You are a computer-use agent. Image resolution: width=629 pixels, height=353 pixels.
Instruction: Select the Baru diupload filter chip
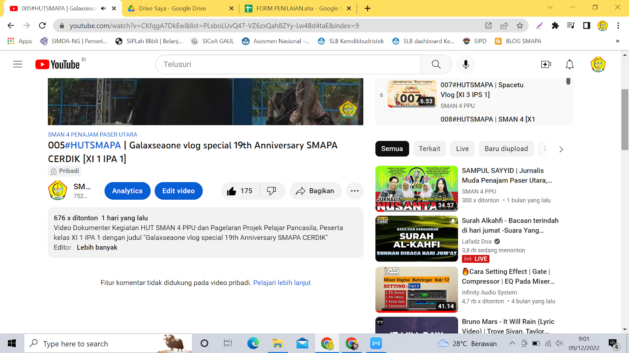(506, 149)
